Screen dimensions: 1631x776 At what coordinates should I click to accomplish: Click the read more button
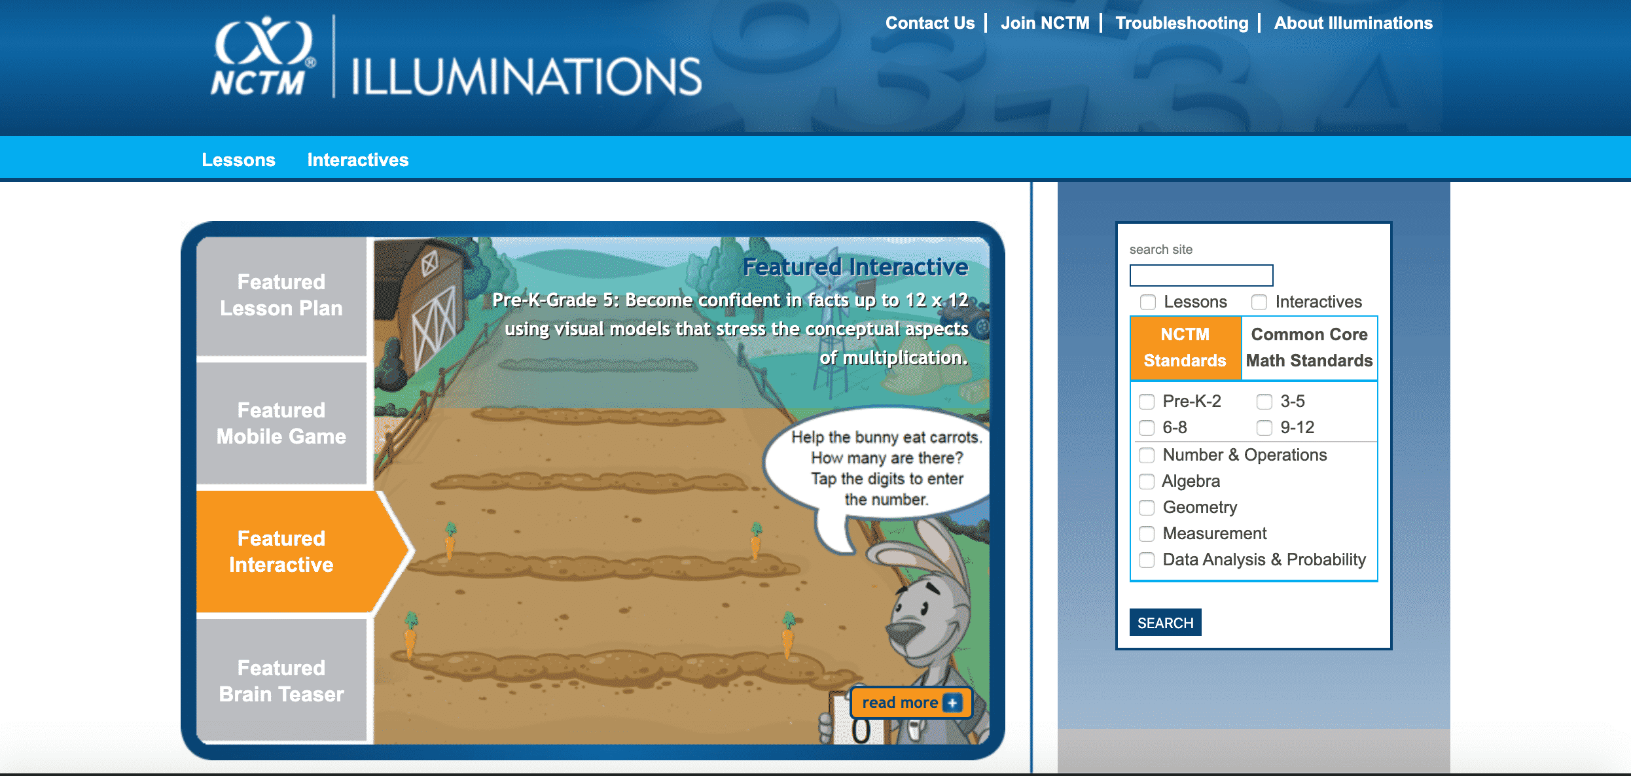coord(911,703)
